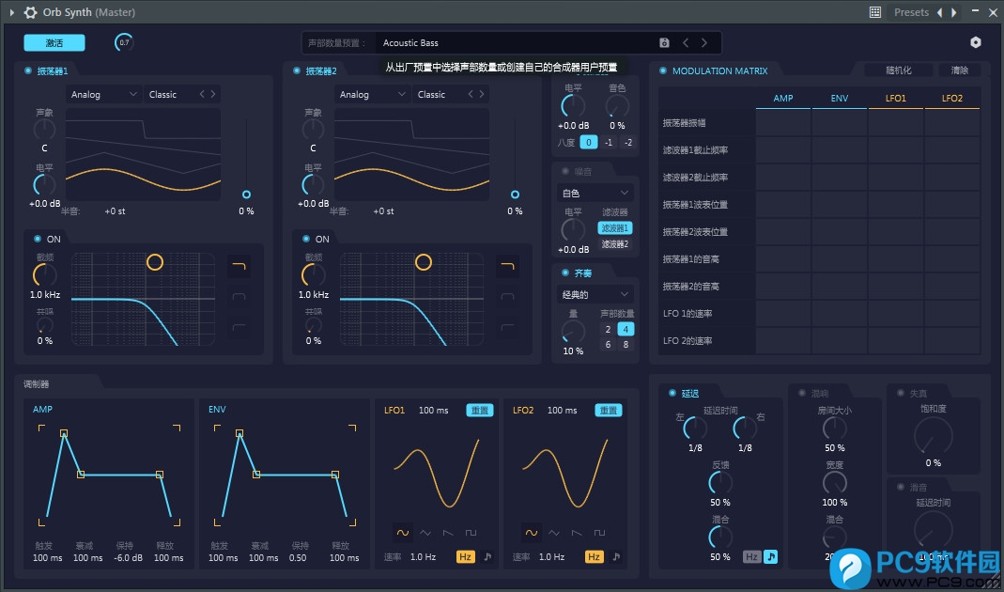Viewport: 1004px width, 592px height.
Task: Open Acoustic Bass preset selector
Action: (516, 43)
